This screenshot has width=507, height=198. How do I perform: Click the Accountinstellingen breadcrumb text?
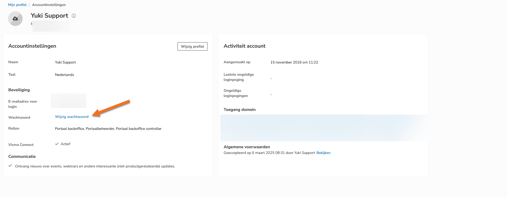point(49,5)
